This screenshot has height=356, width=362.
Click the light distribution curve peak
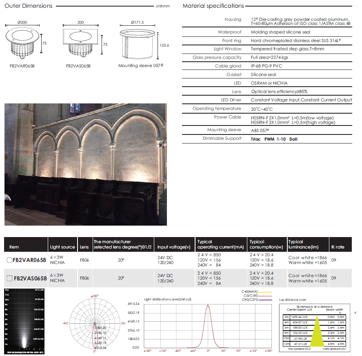(x=208, y=306)
